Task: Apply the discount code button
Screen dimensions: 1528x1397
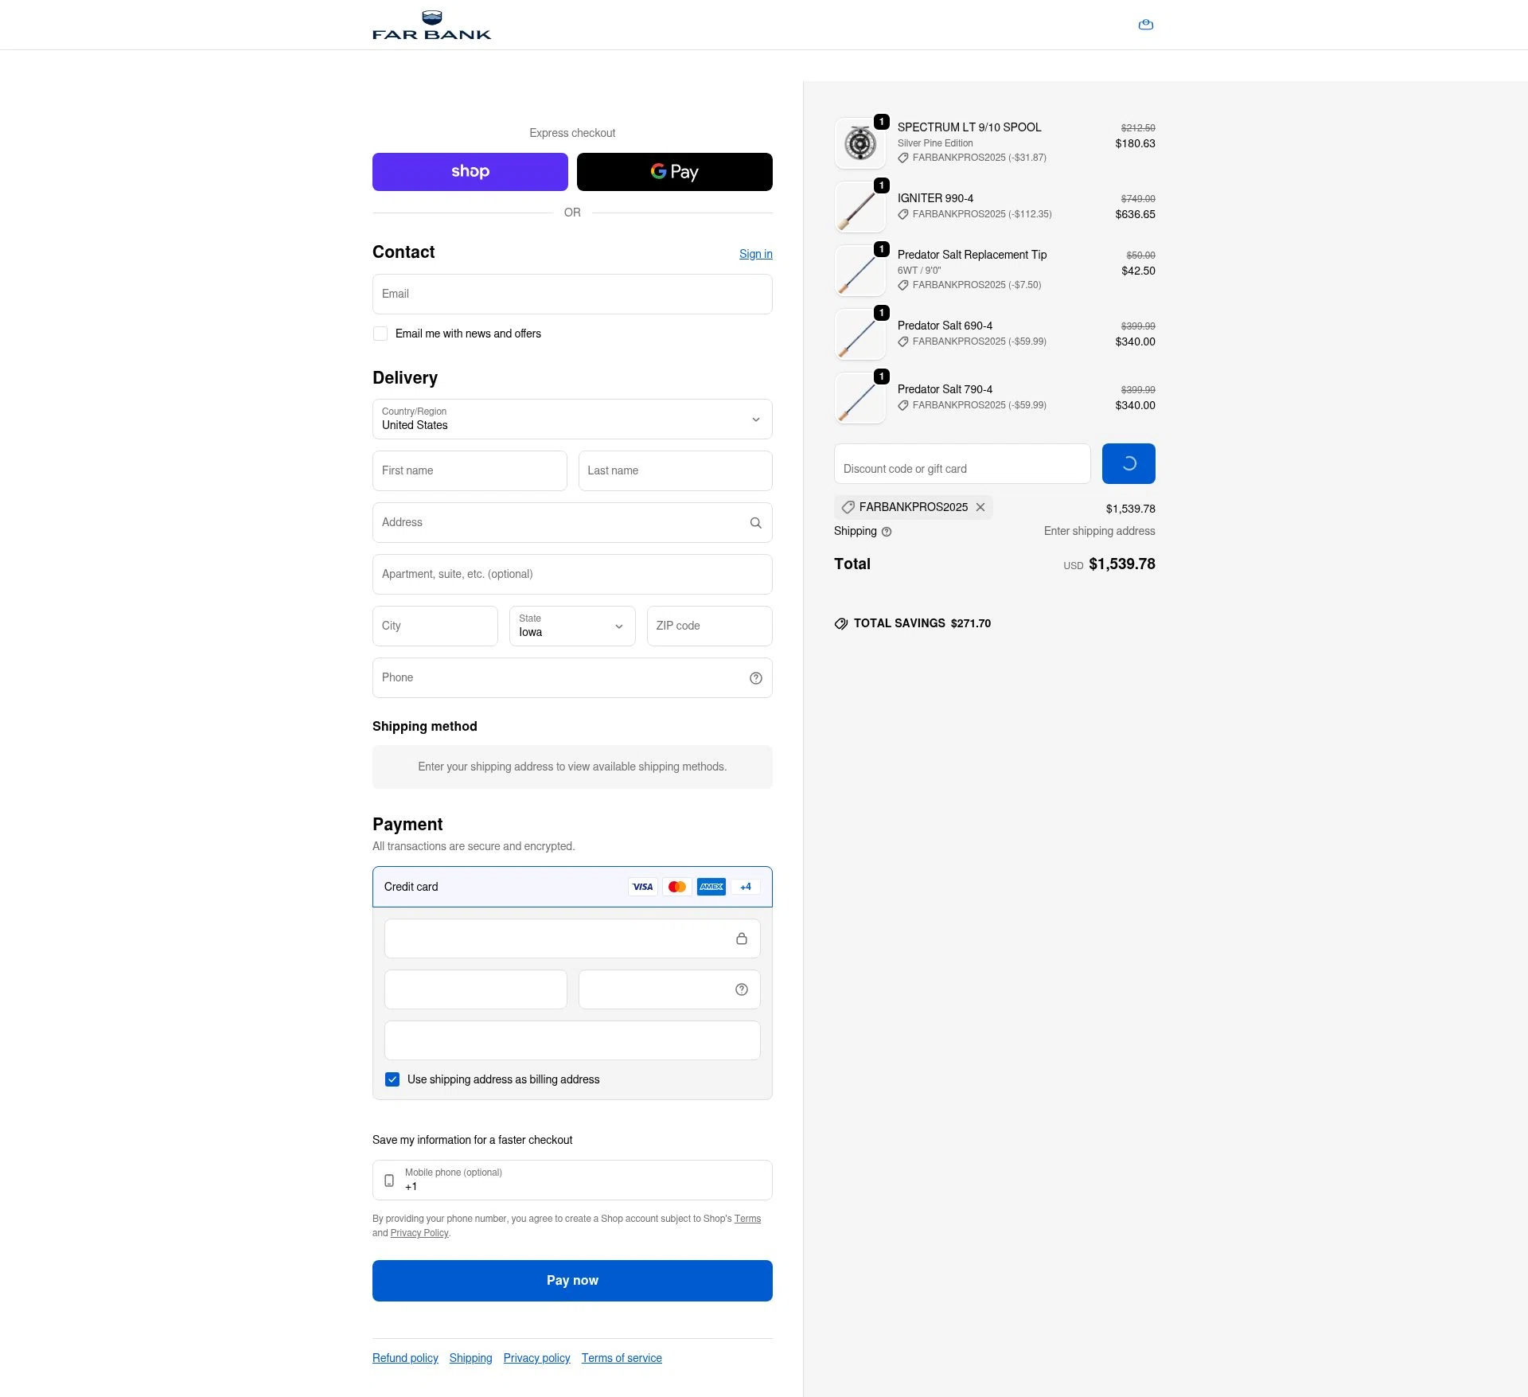Action: pos(1128,463)
